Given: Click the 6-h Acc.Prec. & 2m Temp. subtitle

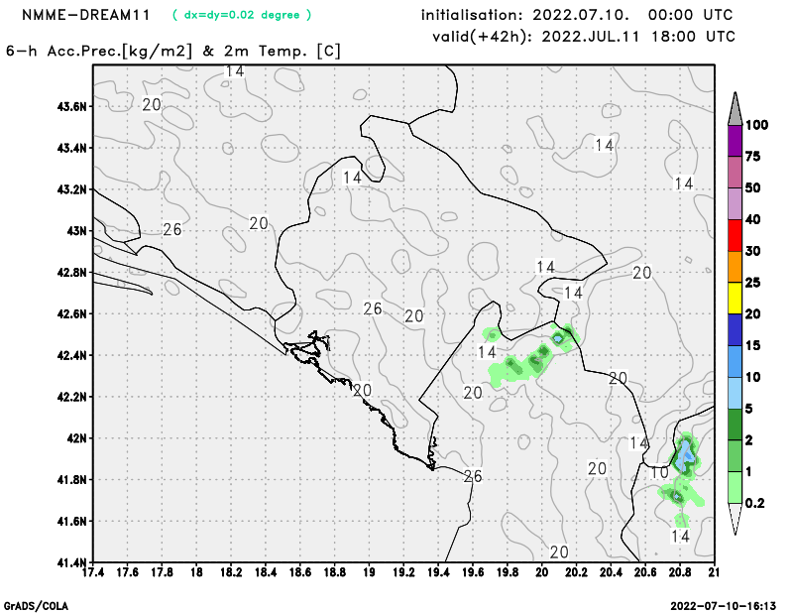Looking at the screenshot, I should pyautogui.click(x=173, y=52).
